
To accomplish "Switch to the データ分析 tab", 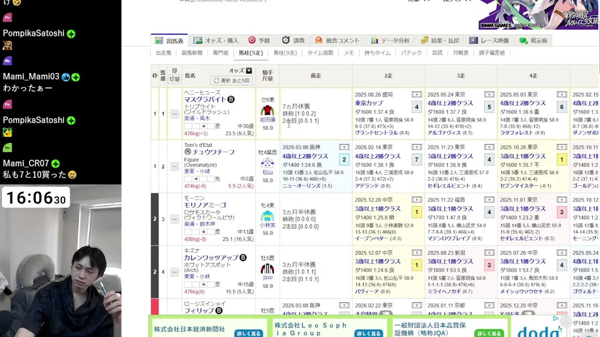I will click(390, 41).
